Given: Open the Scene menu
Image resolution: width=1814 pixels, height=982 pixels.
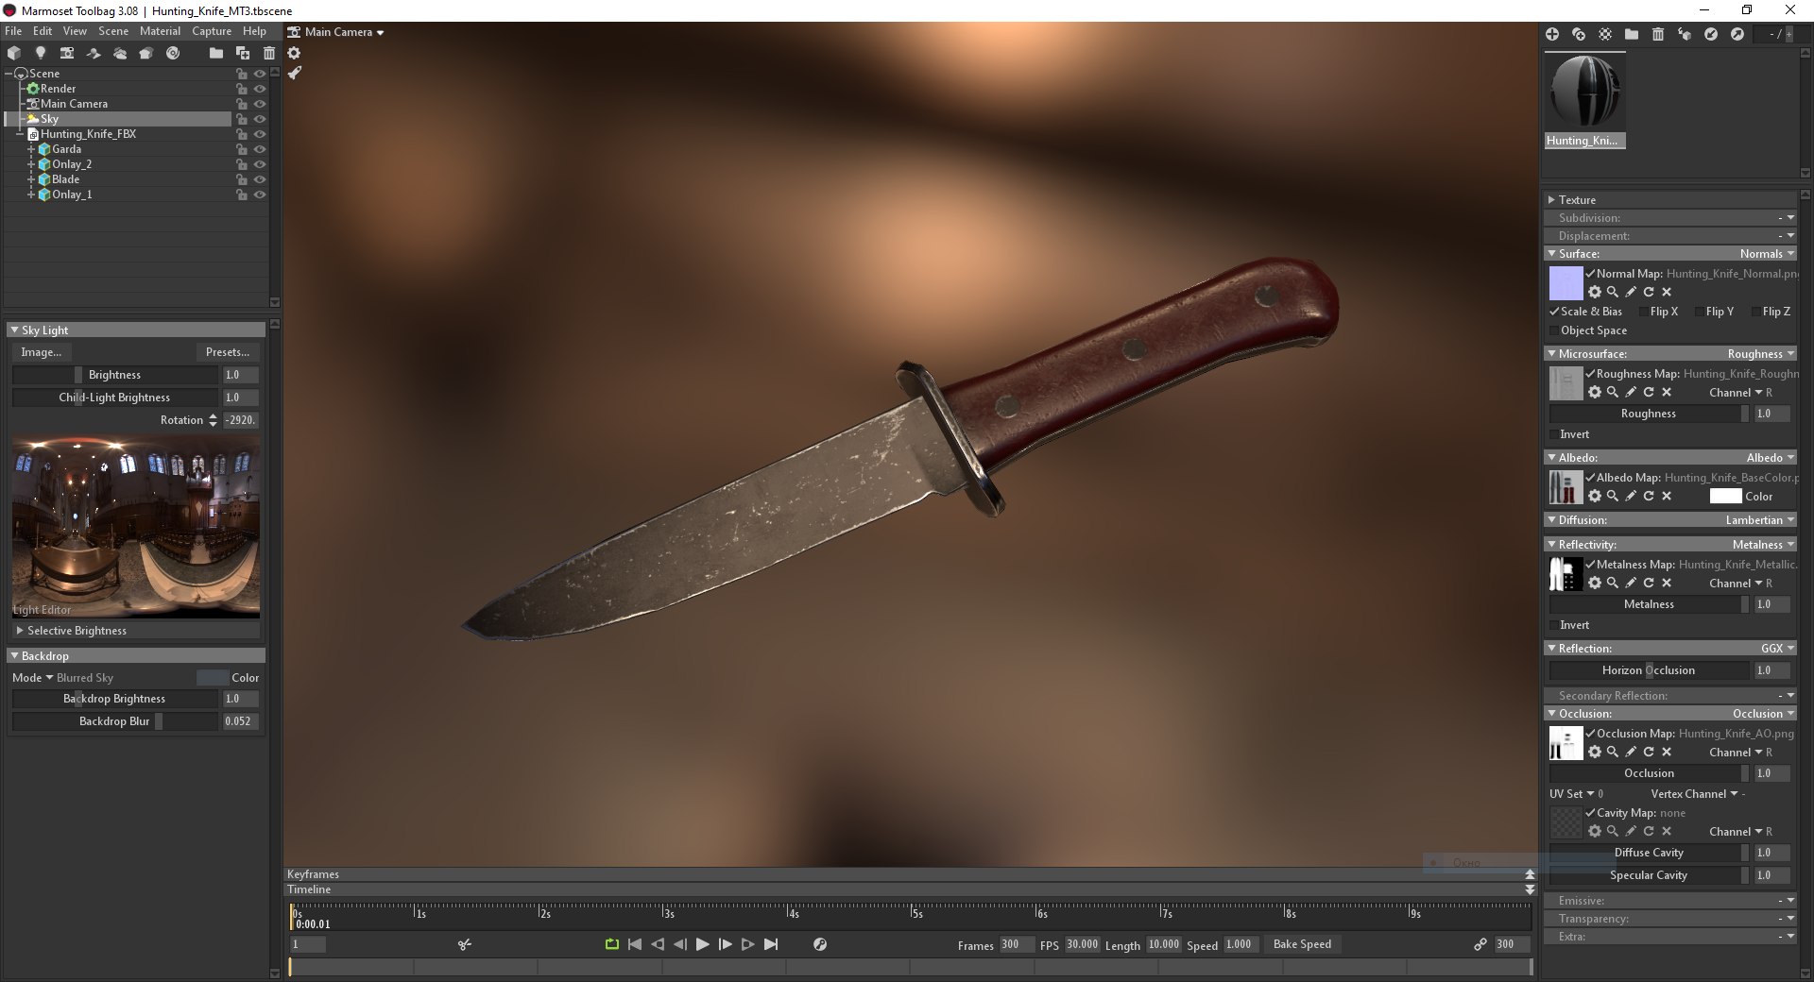Looking at the screenshot, I should (x=113, y=31).
